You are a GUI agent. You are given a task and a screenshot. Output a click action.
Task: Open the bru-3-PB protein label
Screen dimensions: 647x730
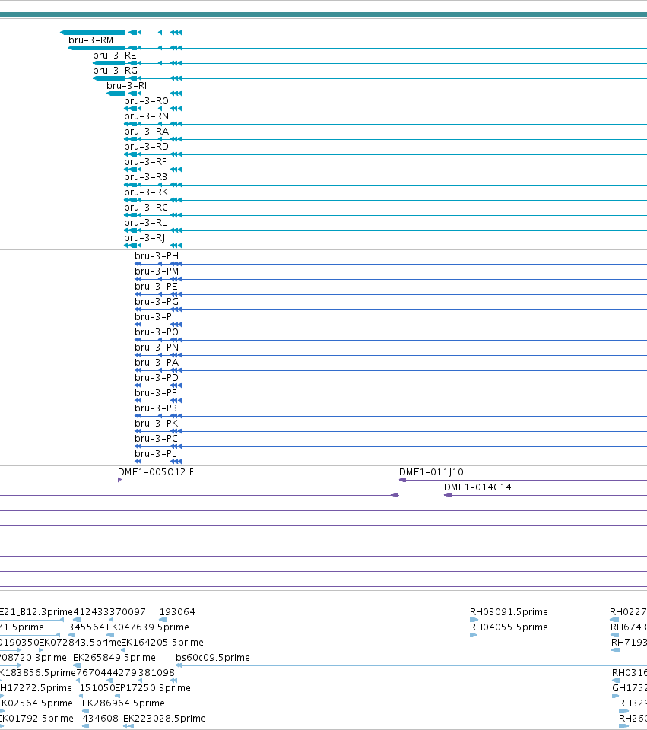coord(156,408)
